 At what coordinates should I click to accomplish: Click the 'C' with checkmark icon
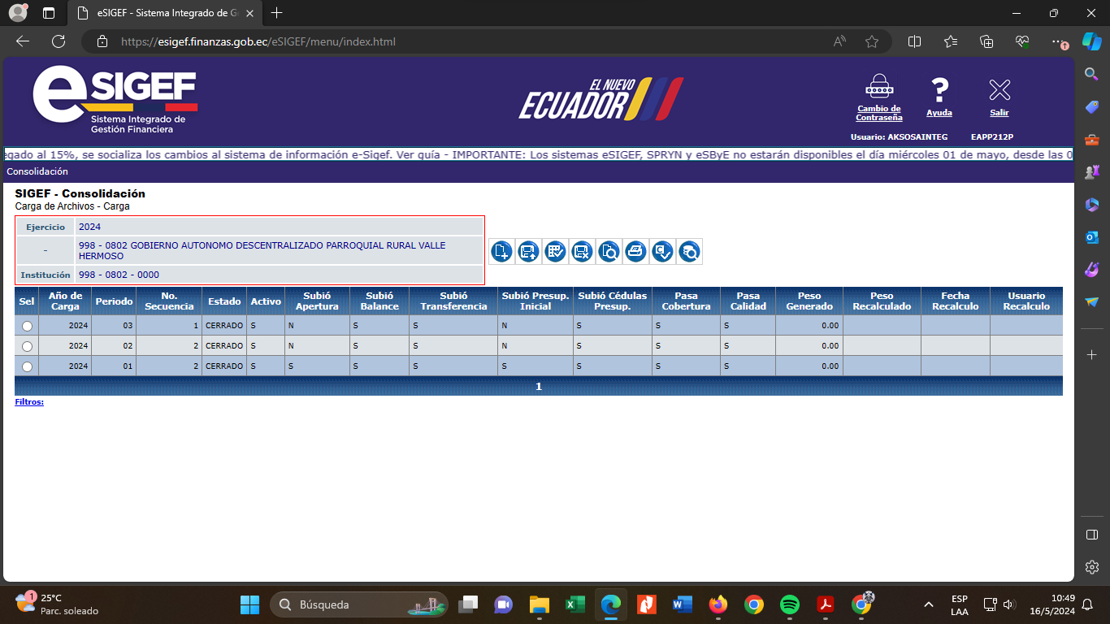click(662, 252)
